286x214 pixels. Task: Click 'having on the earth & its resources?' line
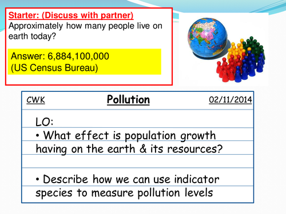click(129, 149)
